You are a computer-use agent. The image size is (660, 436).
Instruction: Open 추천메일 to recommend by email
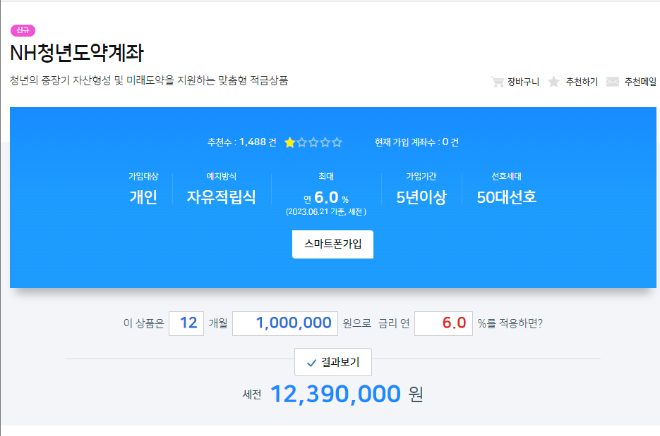tap(640, 81)
